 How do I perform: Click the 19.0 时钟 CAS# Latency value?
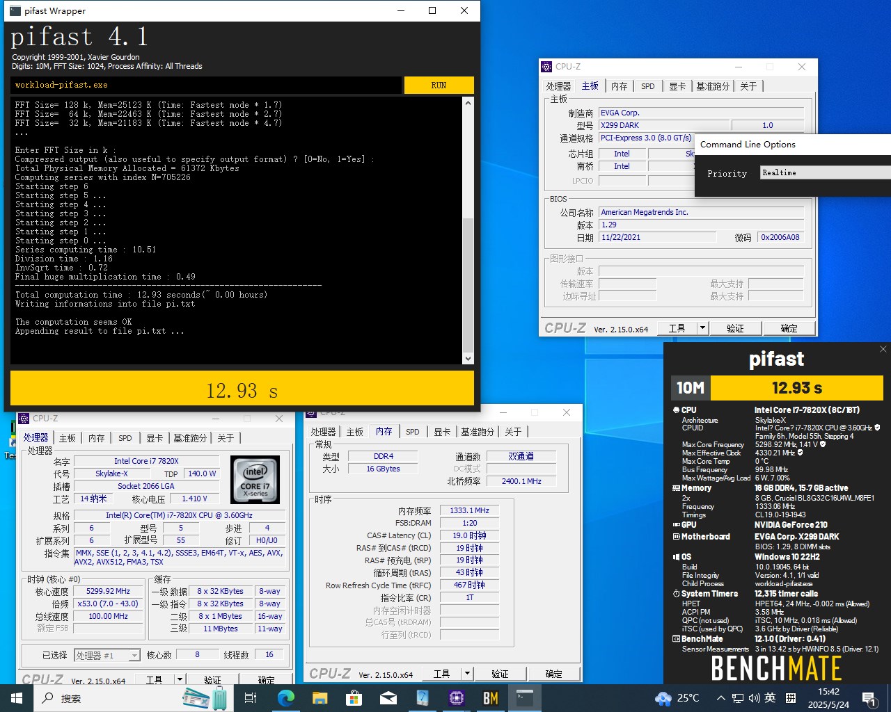click(x=469, y=535)
